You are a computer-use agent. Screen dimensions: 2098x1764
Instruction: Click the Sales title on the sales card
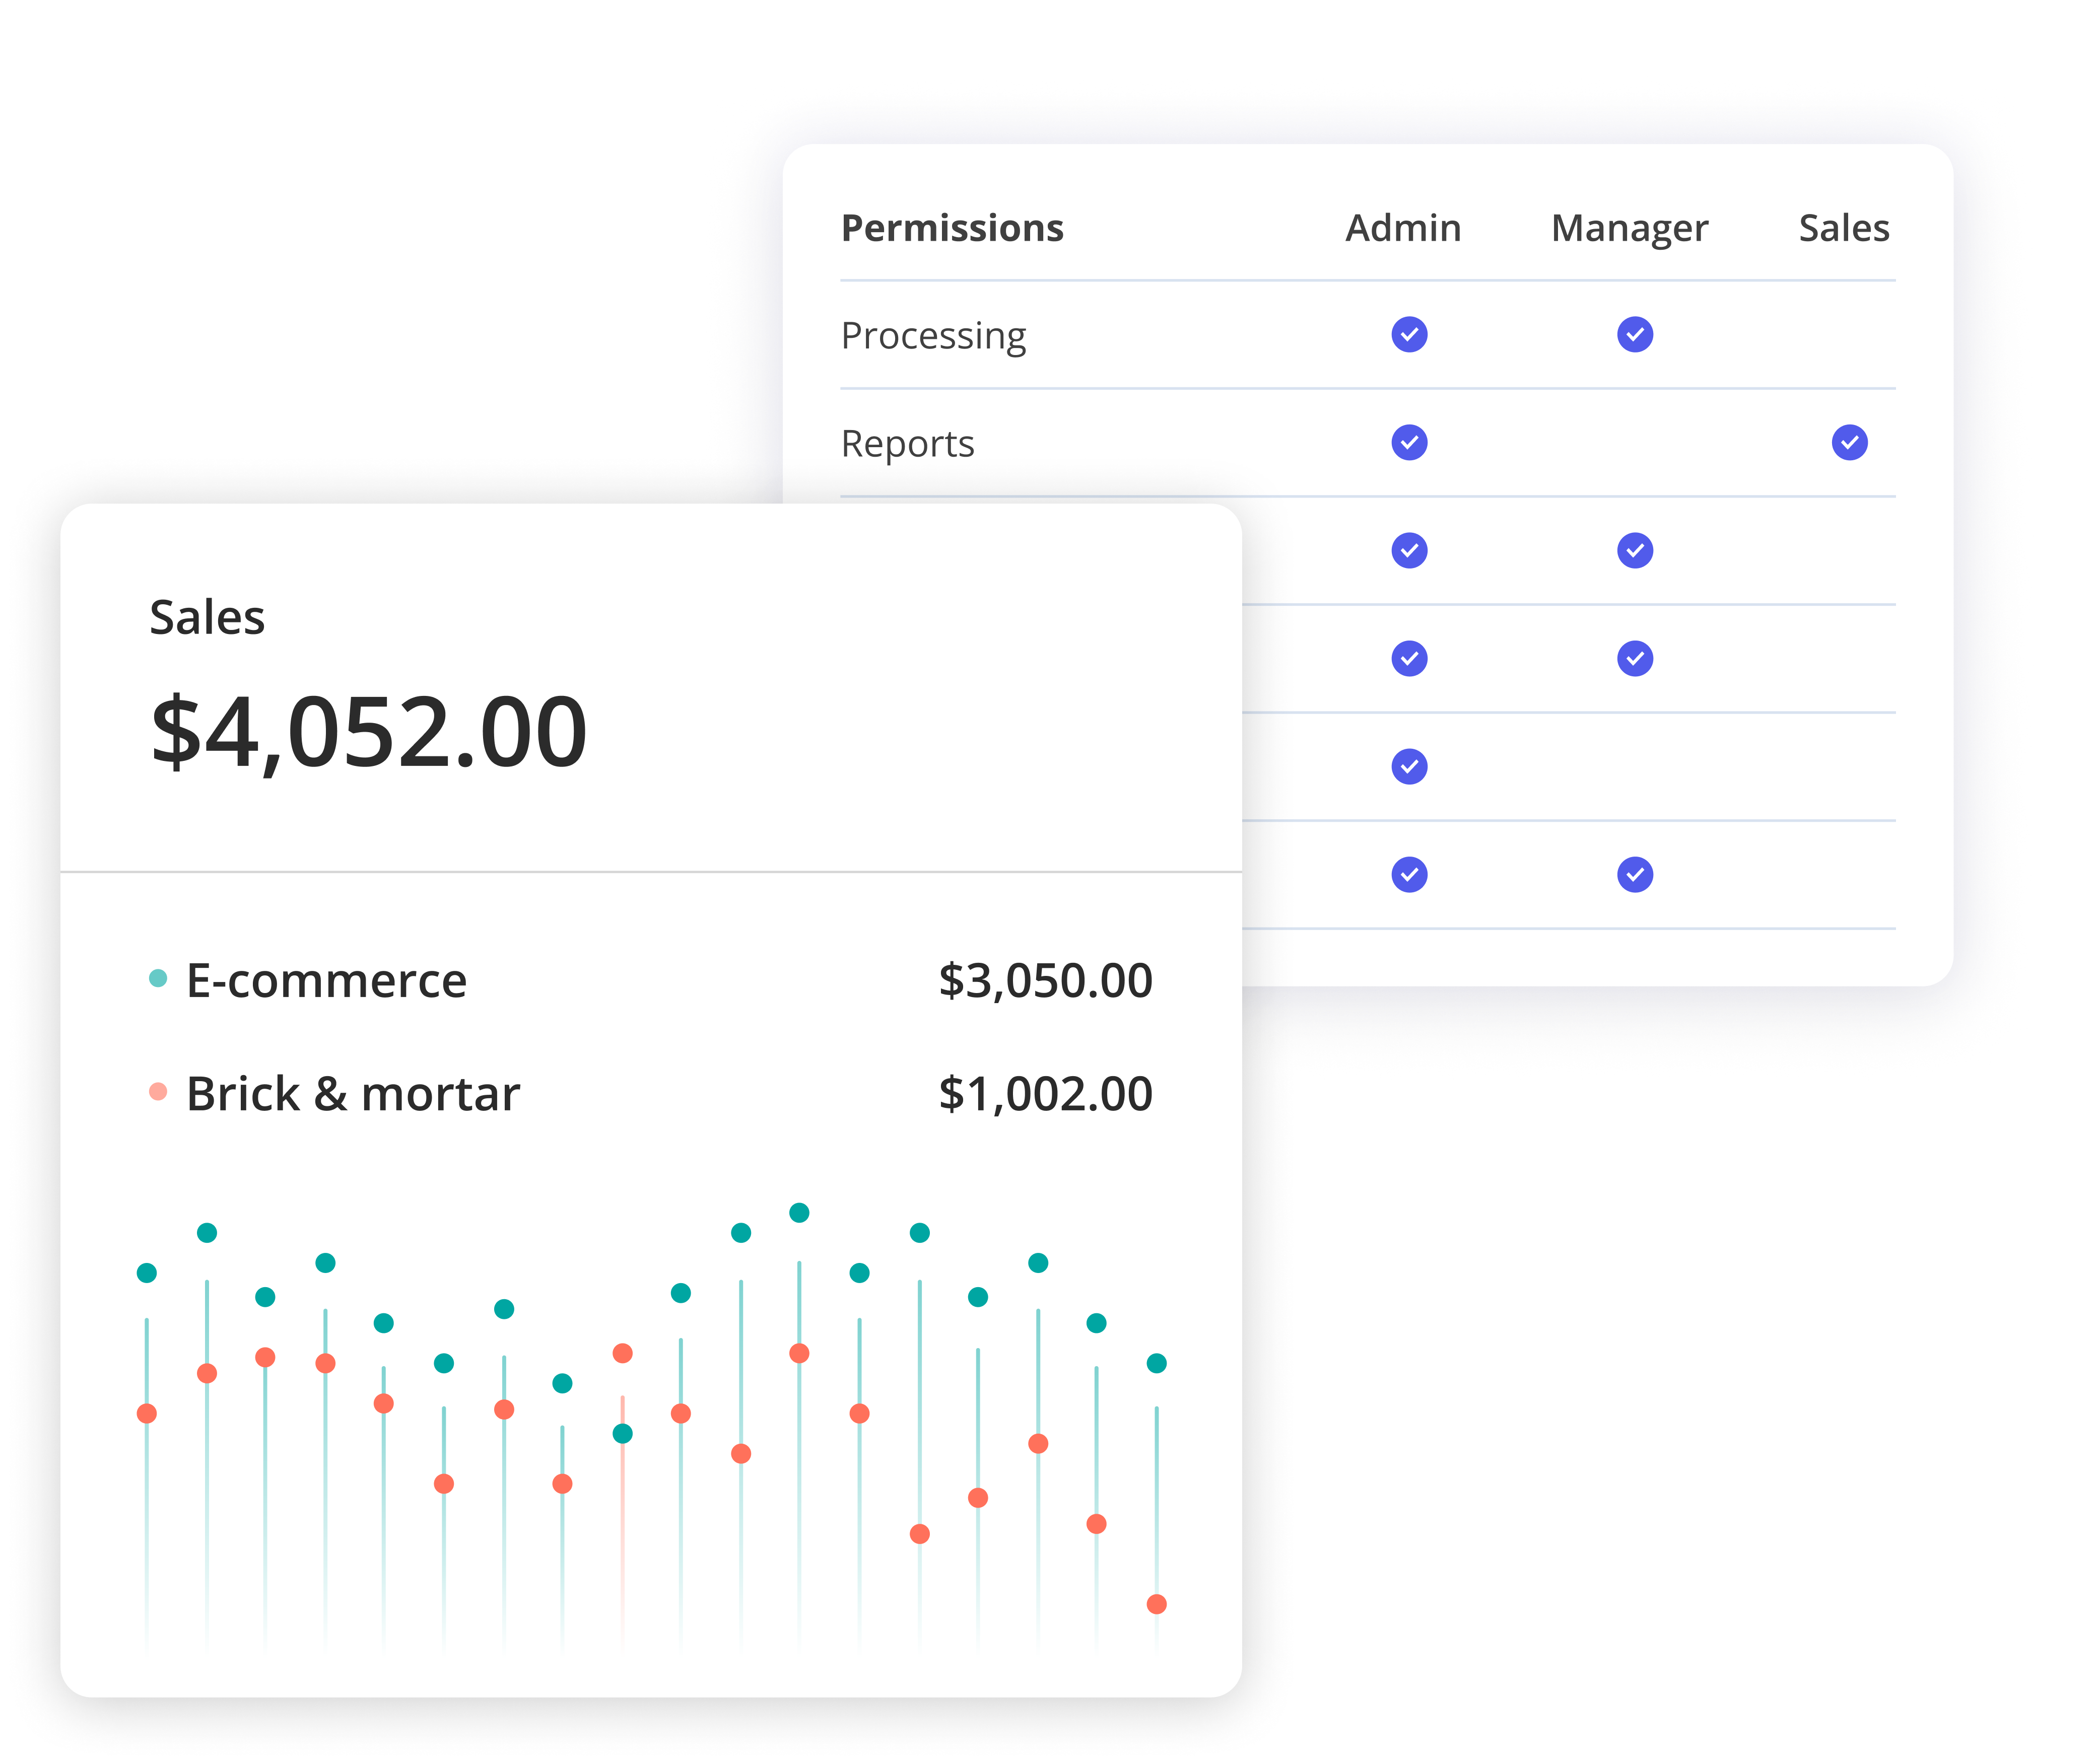click(x=207, y=617)
